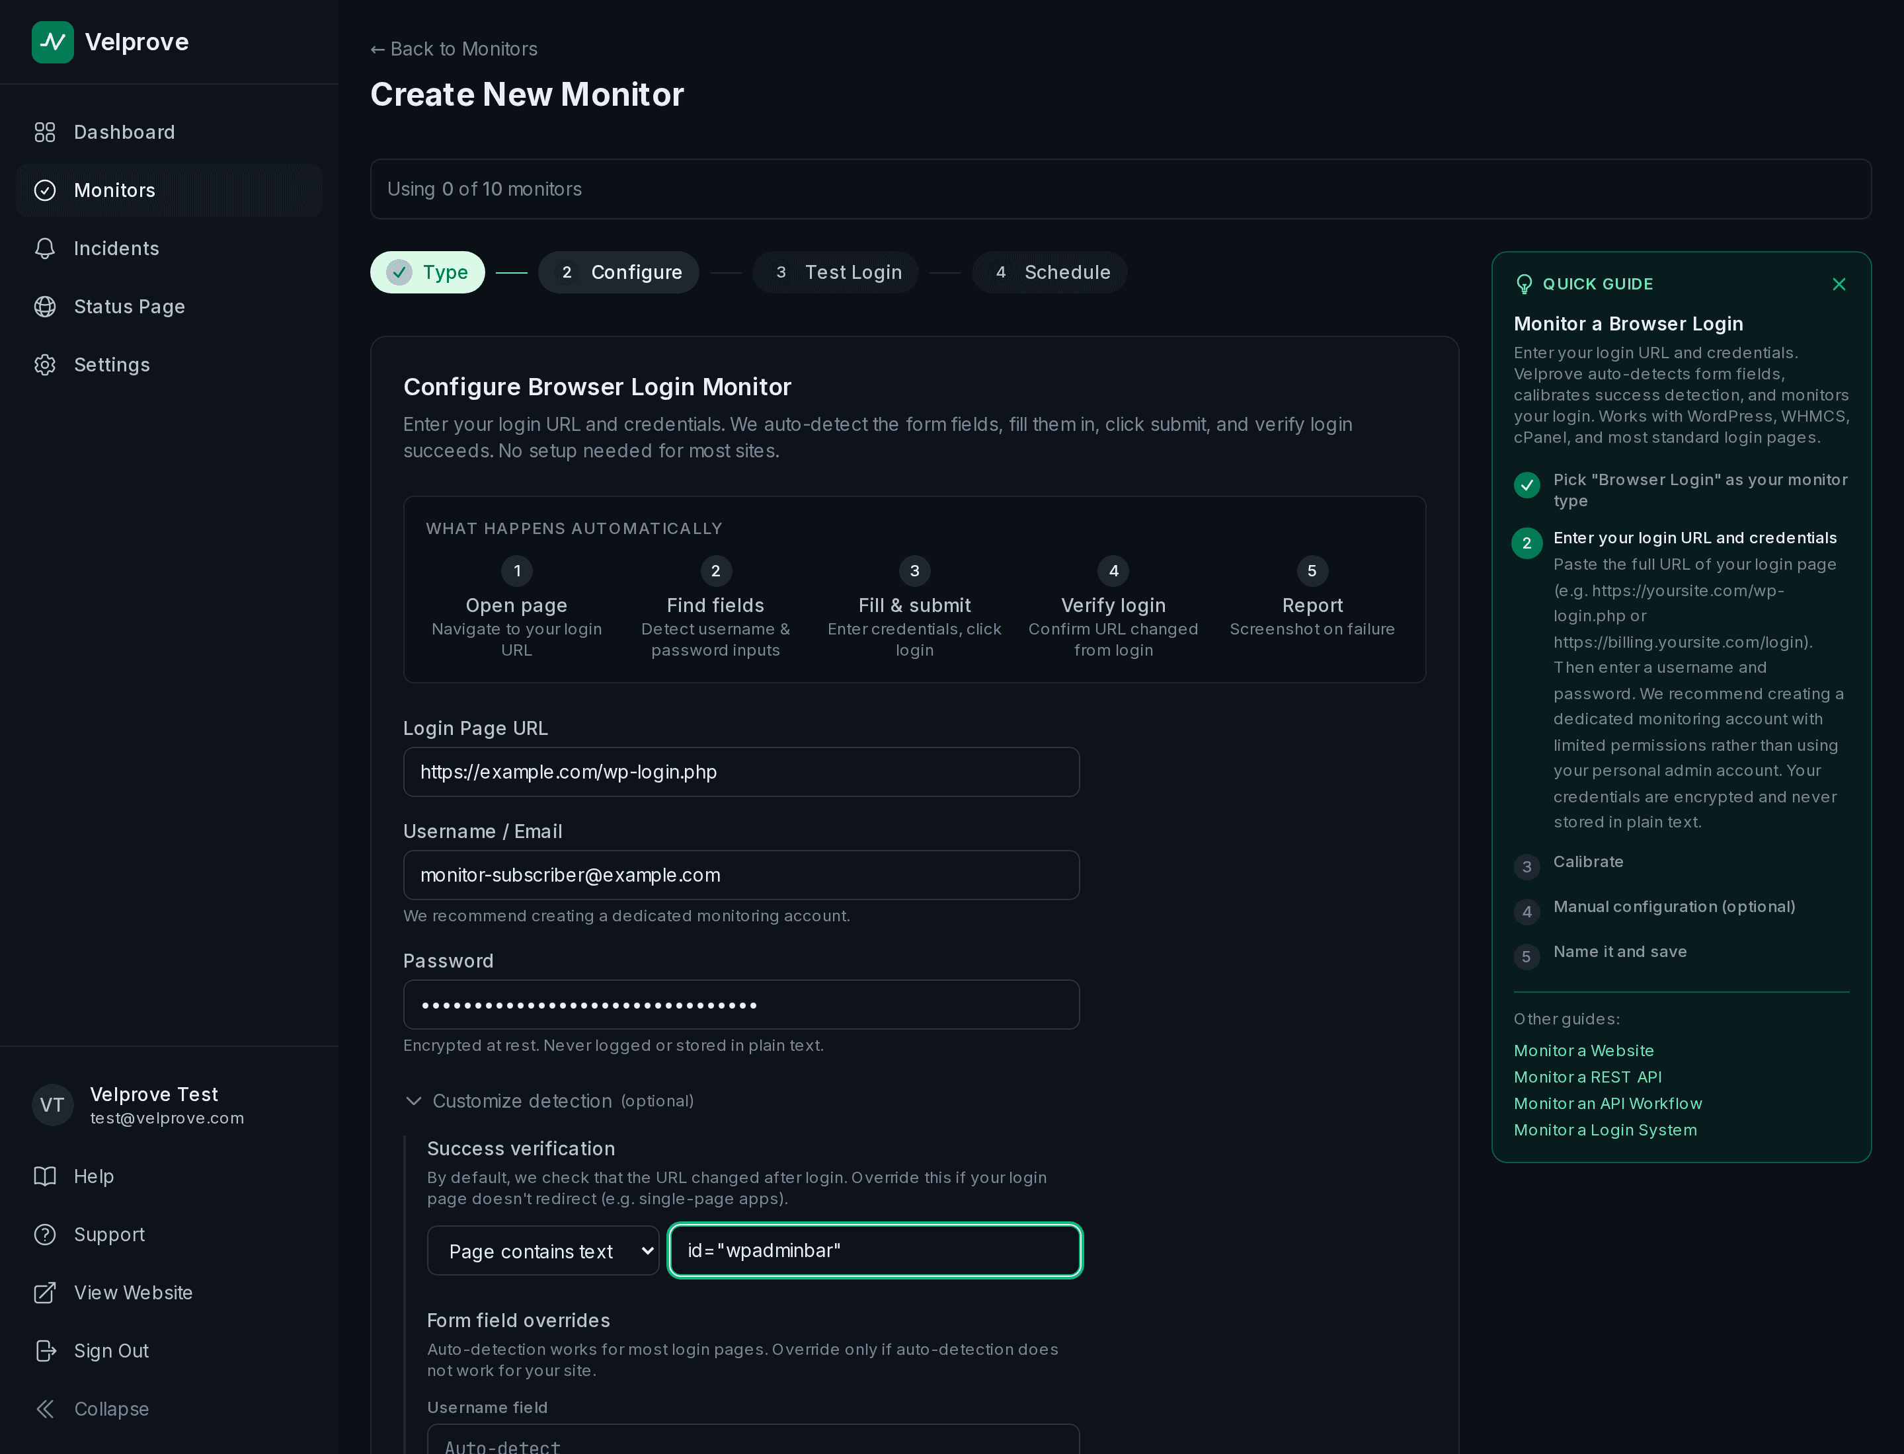Select the Monitors checkmark icon

point(45,190)
